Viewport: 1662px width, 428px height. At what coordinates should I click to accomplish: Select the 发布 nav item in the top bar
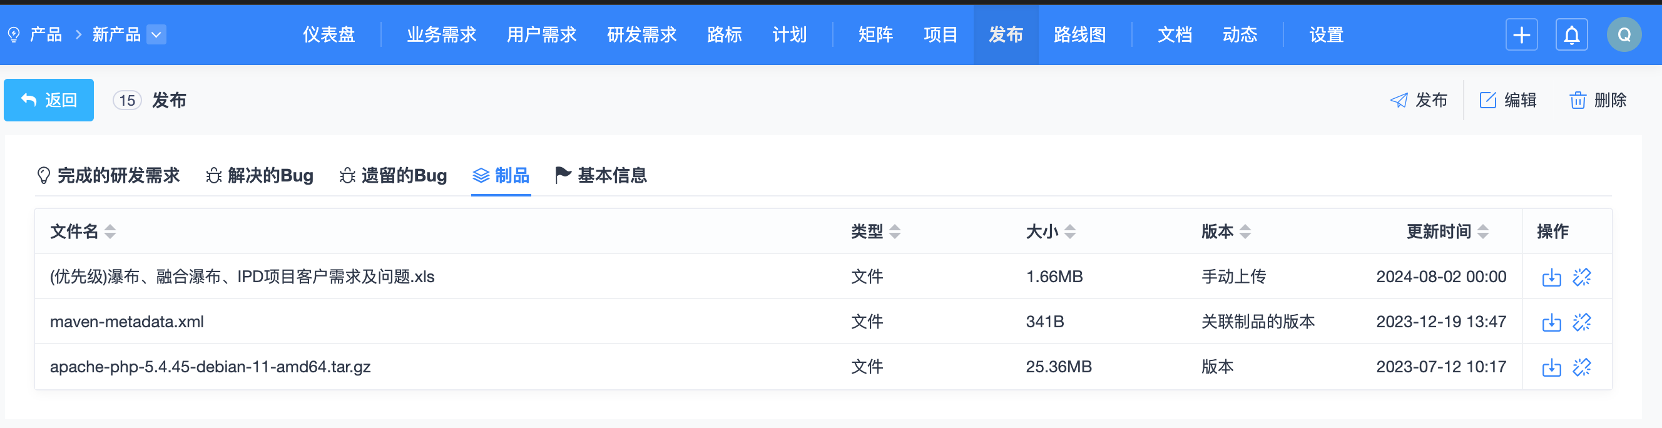(x=1006, y=35)
